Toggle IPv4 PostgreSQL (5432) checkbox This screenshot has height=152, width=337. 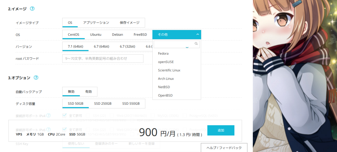pyautogui.click(x=184, y=116)
